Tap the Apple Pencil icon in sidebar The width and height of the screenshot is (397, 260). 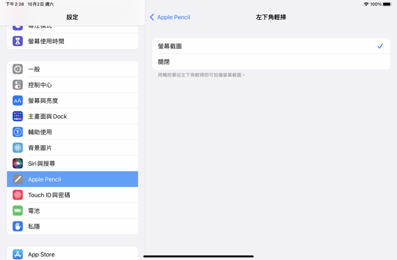point(18,179)
